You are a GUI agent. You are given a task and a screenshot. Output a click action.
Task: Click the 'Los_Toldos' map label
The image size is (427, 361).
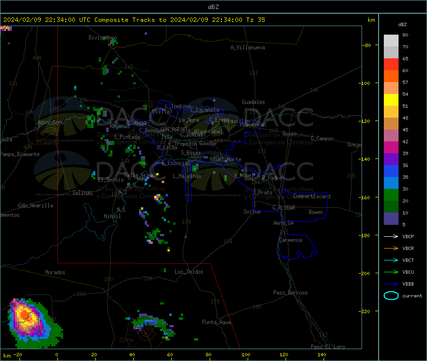(x=189, y=272)
